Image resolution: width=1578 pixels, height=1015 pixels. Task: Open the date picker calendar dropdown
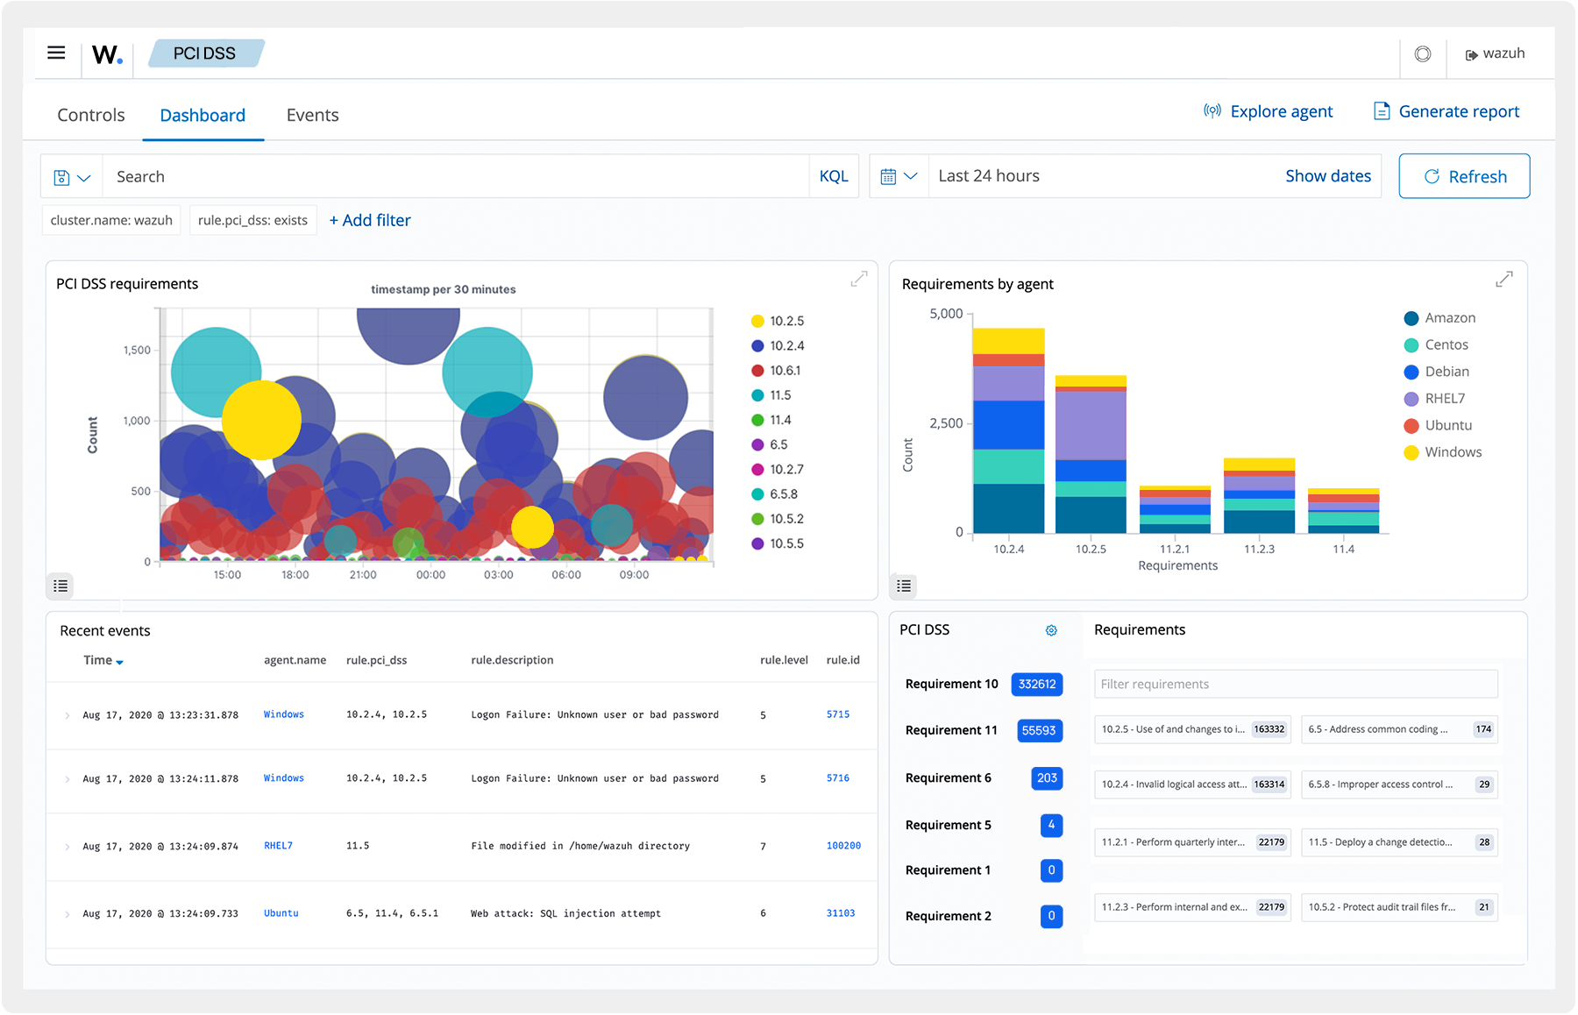[x=899, y=175]
